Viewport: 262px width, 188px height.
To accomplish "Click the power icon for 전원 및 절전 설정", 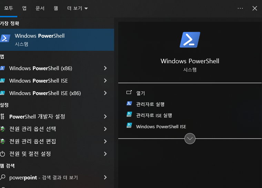I will click(2, 154).
